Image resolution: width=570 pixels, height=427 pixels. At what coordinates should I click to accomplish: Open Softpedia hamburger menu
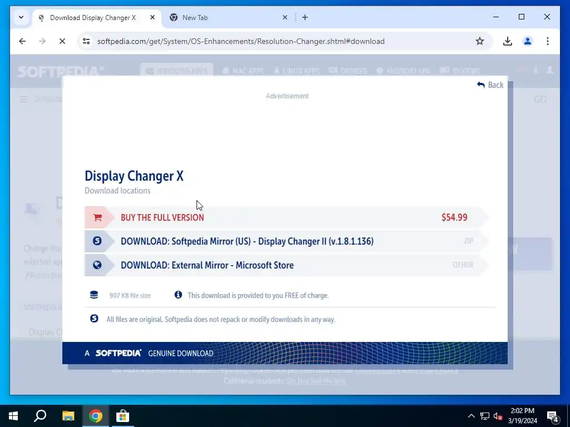(x=23, y=99)
